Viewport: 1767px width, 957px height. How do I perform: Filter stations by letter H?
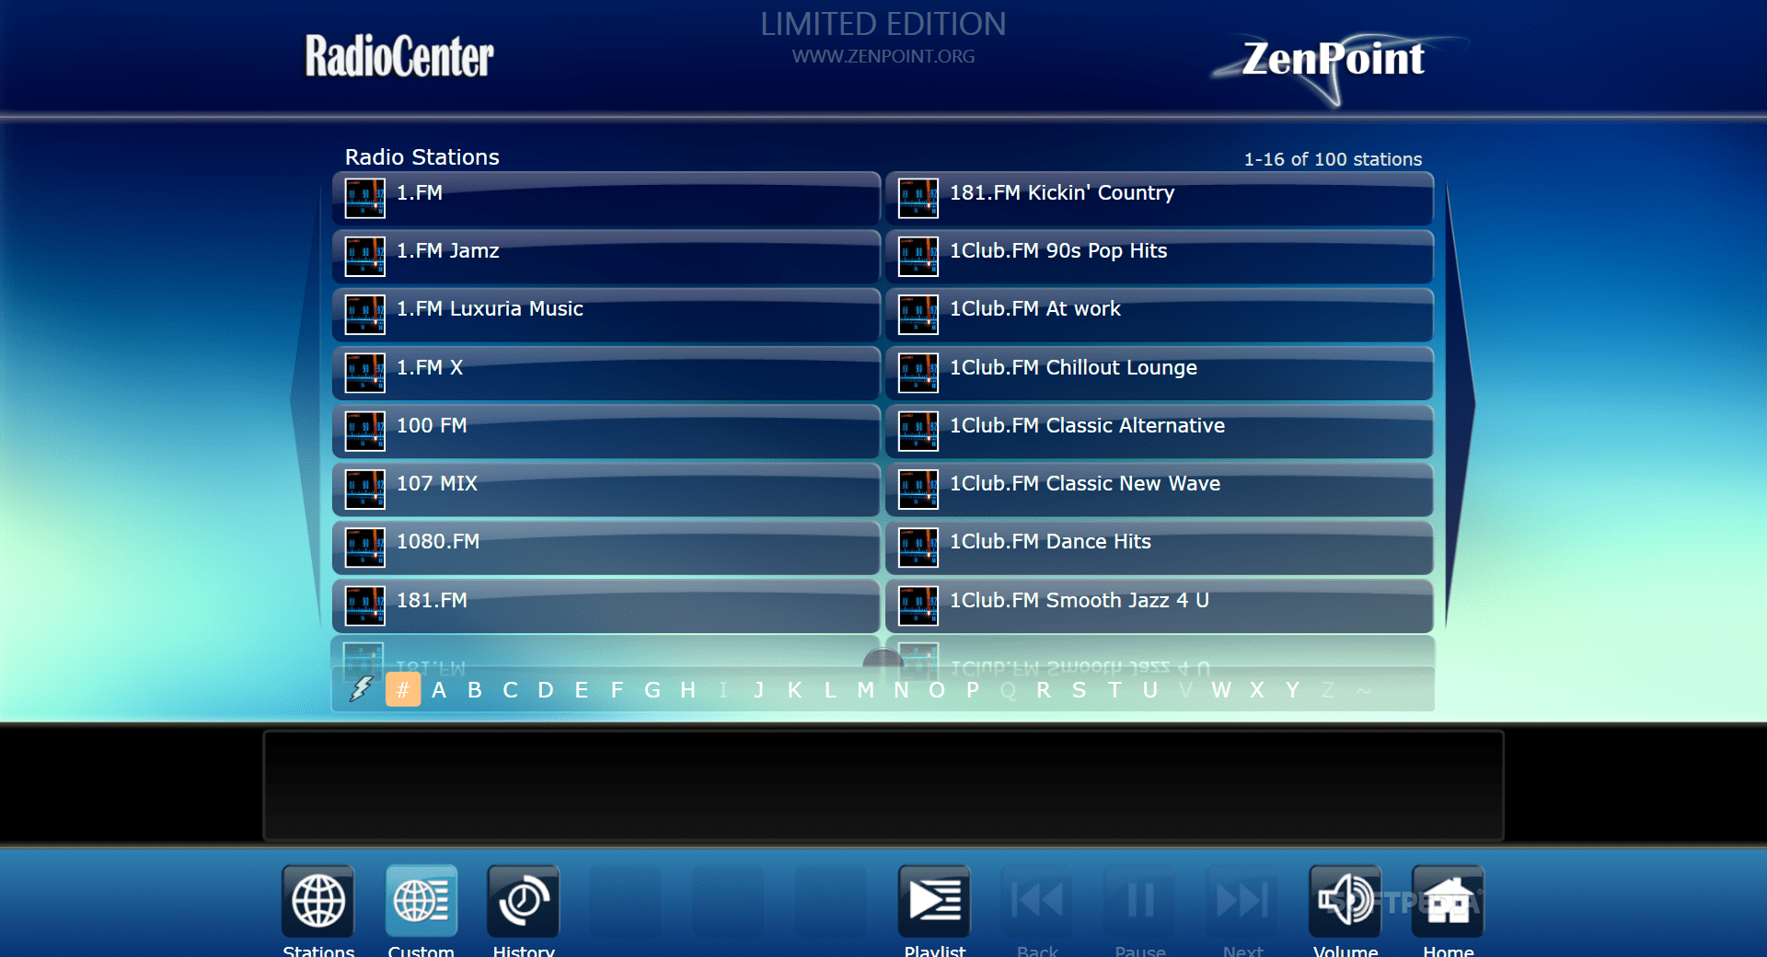click(x=687, y=690)
